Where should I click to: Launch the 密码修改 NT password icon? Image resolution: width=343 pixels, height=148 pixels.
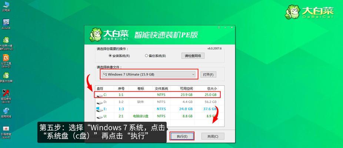click(x=6, y=96)
